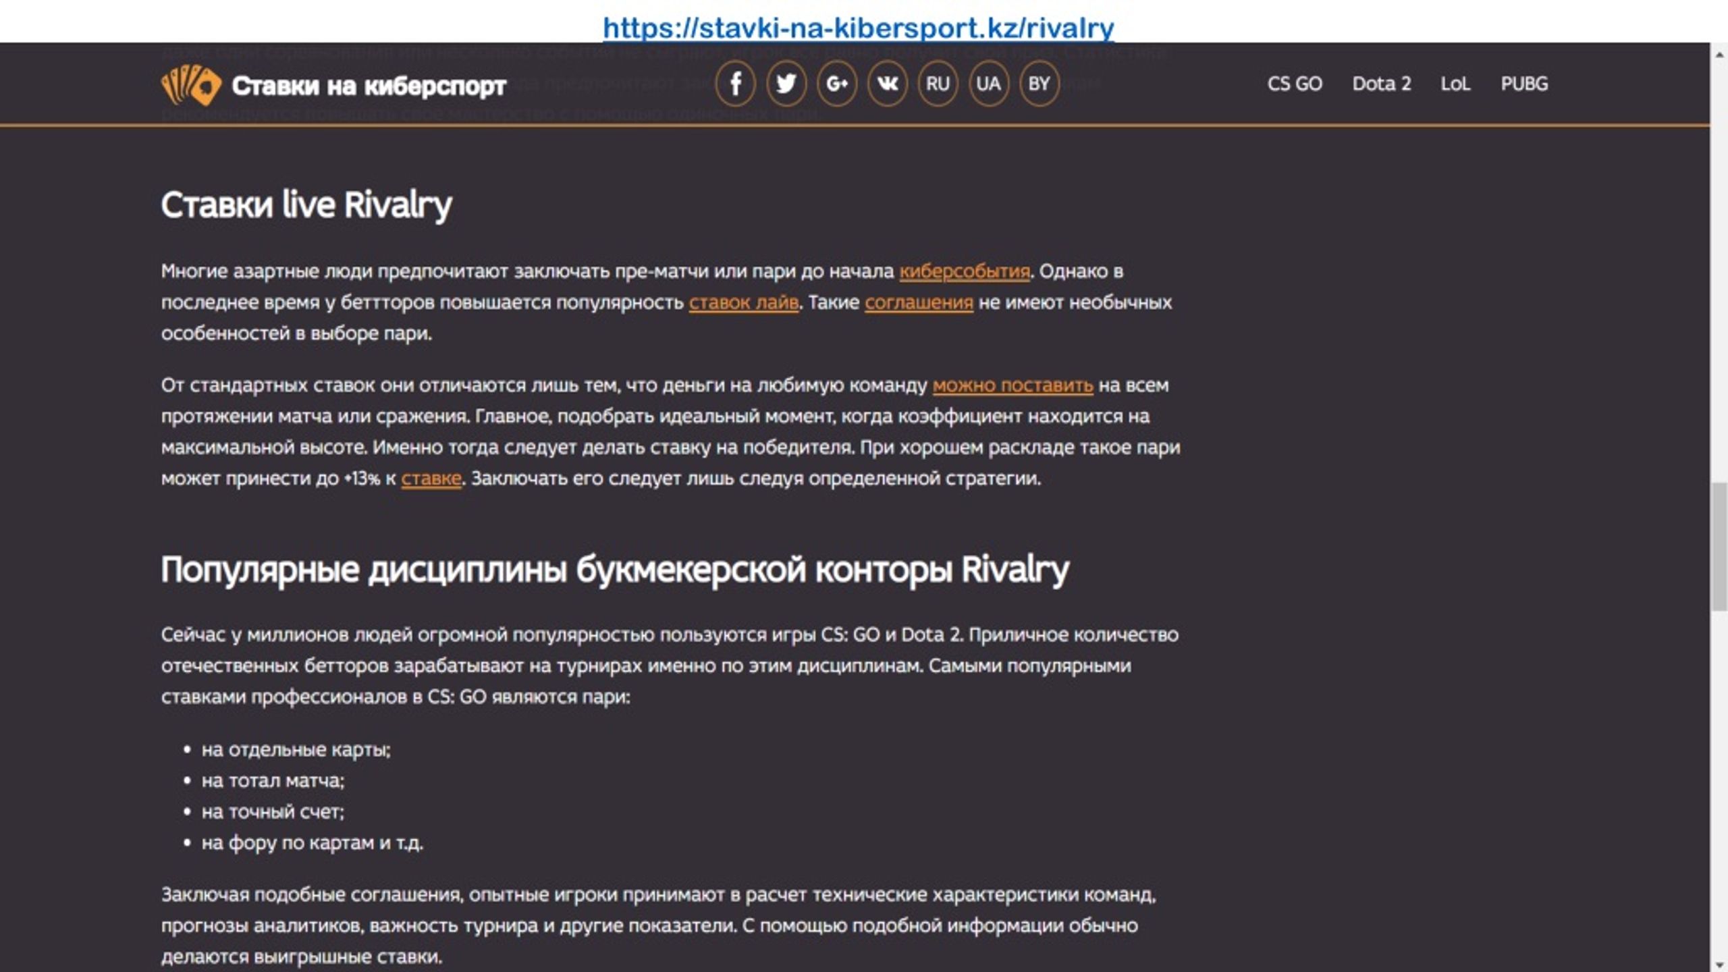
Task: Open the PUBG menu item
Action: (1524, 84)
